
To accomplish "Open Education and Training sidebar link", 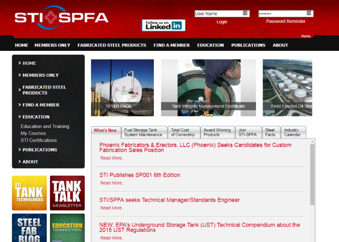I will (x=45, y=126).
